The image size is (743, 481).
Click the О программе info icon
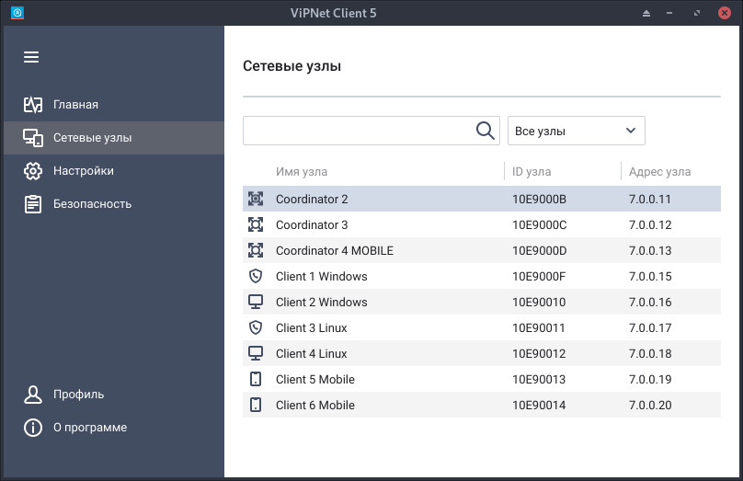tap(33, 428)
